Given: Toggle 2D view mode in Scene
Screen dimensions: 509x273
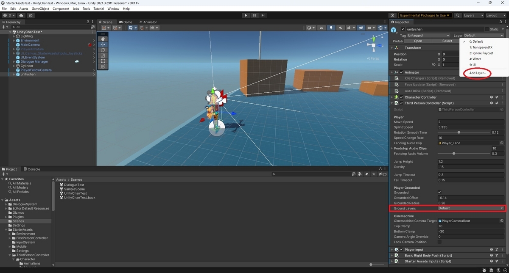Looking at the screenshot, I should tap(322, 28).
